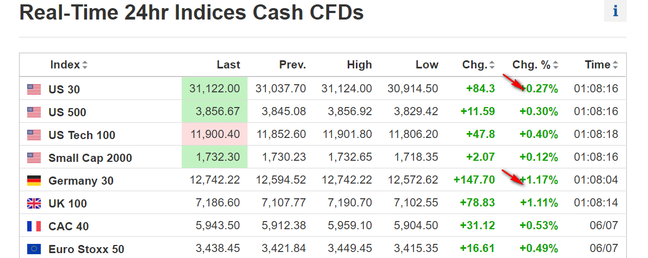Click the CAC 40 index name
The height and width of the screenshot is (258, 648).
pyautogui.click(x=69, y=226)
